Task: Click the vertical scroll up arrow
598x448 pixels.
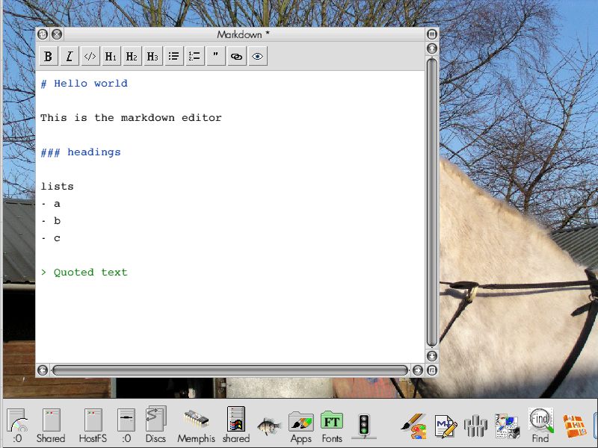Action: 432,49
